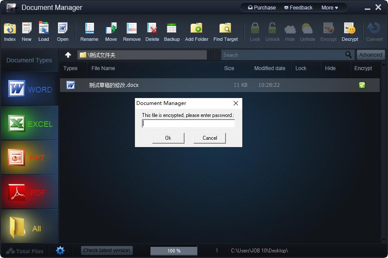Image resolution: width=388 pixels, height=258 pixels.
Task: Click the Encrypt column header
Action: pos(363,68)
